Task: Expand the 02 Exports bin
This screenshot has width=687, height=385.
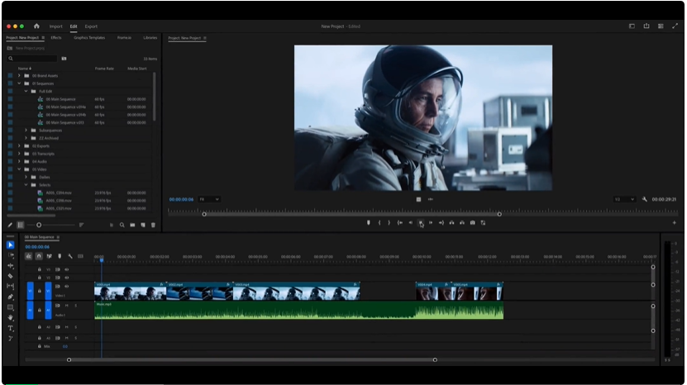Action: [x=19, y=146]
